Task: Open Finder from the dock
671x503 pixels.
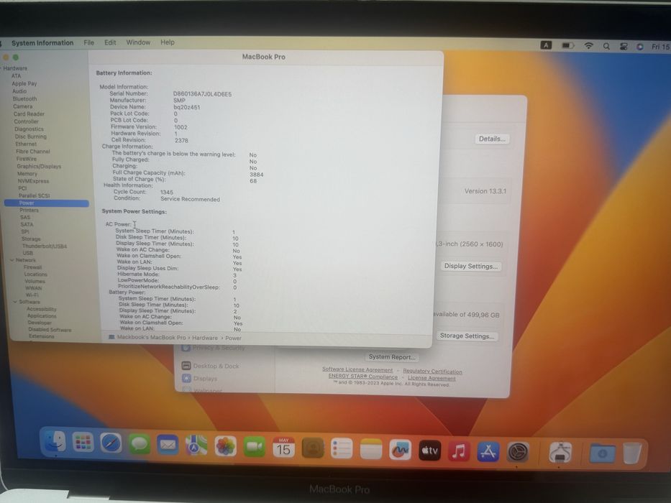Action: 55,442
